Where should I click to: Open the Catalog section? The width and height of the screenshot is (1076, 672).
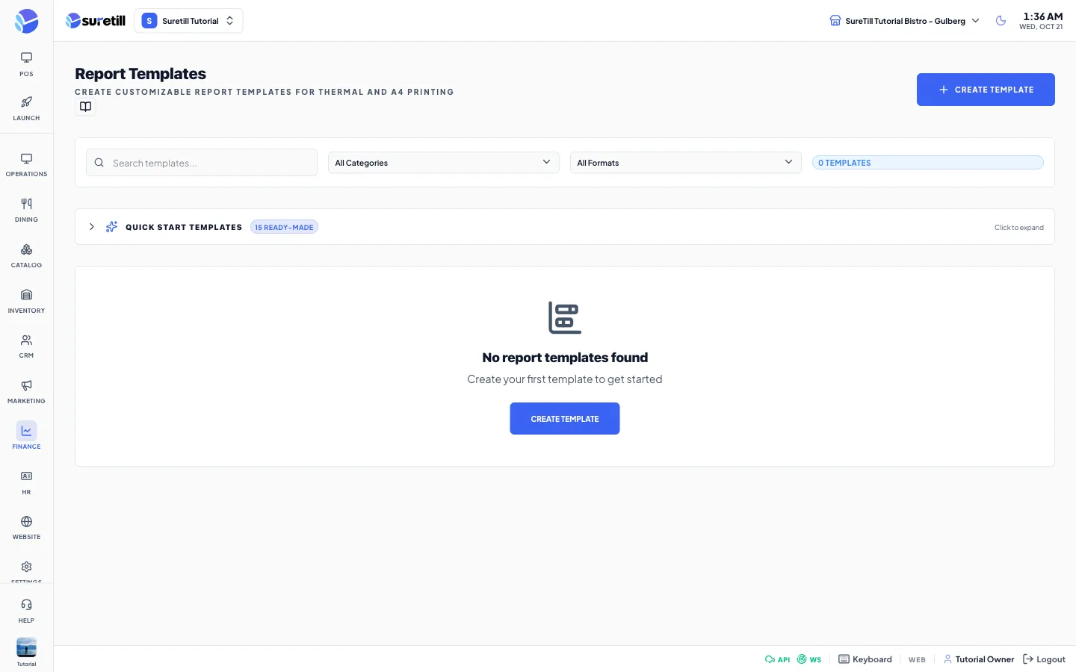pyautogui.click(x=26, y=256)
